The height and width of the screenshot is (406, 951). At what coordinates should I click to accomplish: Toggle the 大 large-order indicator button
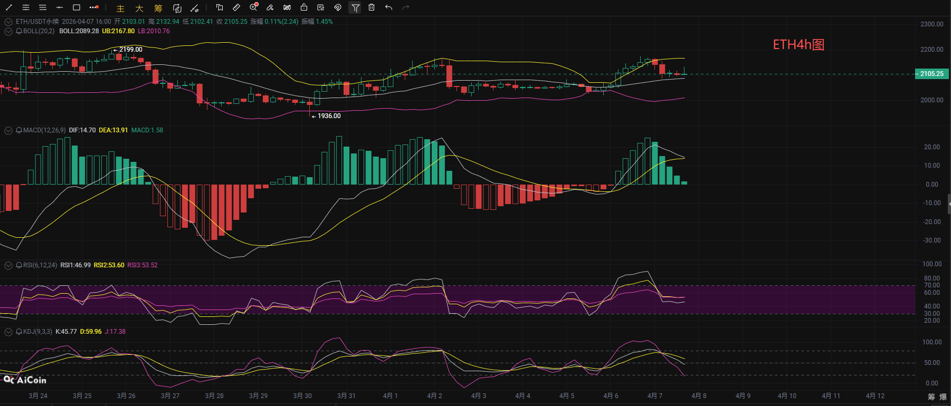139,8
